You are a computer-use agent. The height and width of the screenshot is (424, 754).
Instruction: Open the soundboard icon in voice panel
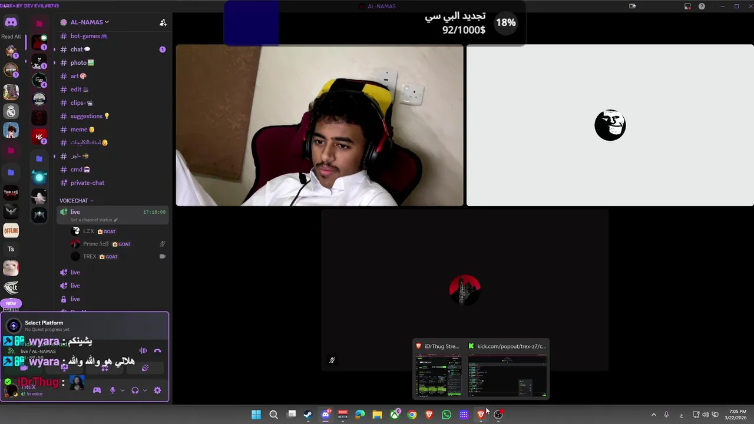pyautogui.click(x=145, y=368)
